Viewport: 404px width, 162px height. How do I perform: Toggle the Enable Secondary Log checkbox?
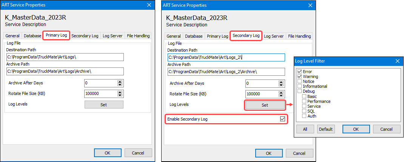282,119
